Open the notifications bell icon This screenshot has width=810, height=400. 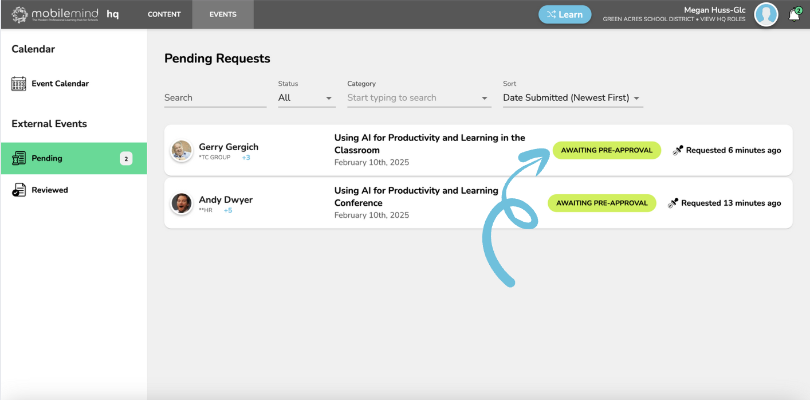tap(794, 15)
